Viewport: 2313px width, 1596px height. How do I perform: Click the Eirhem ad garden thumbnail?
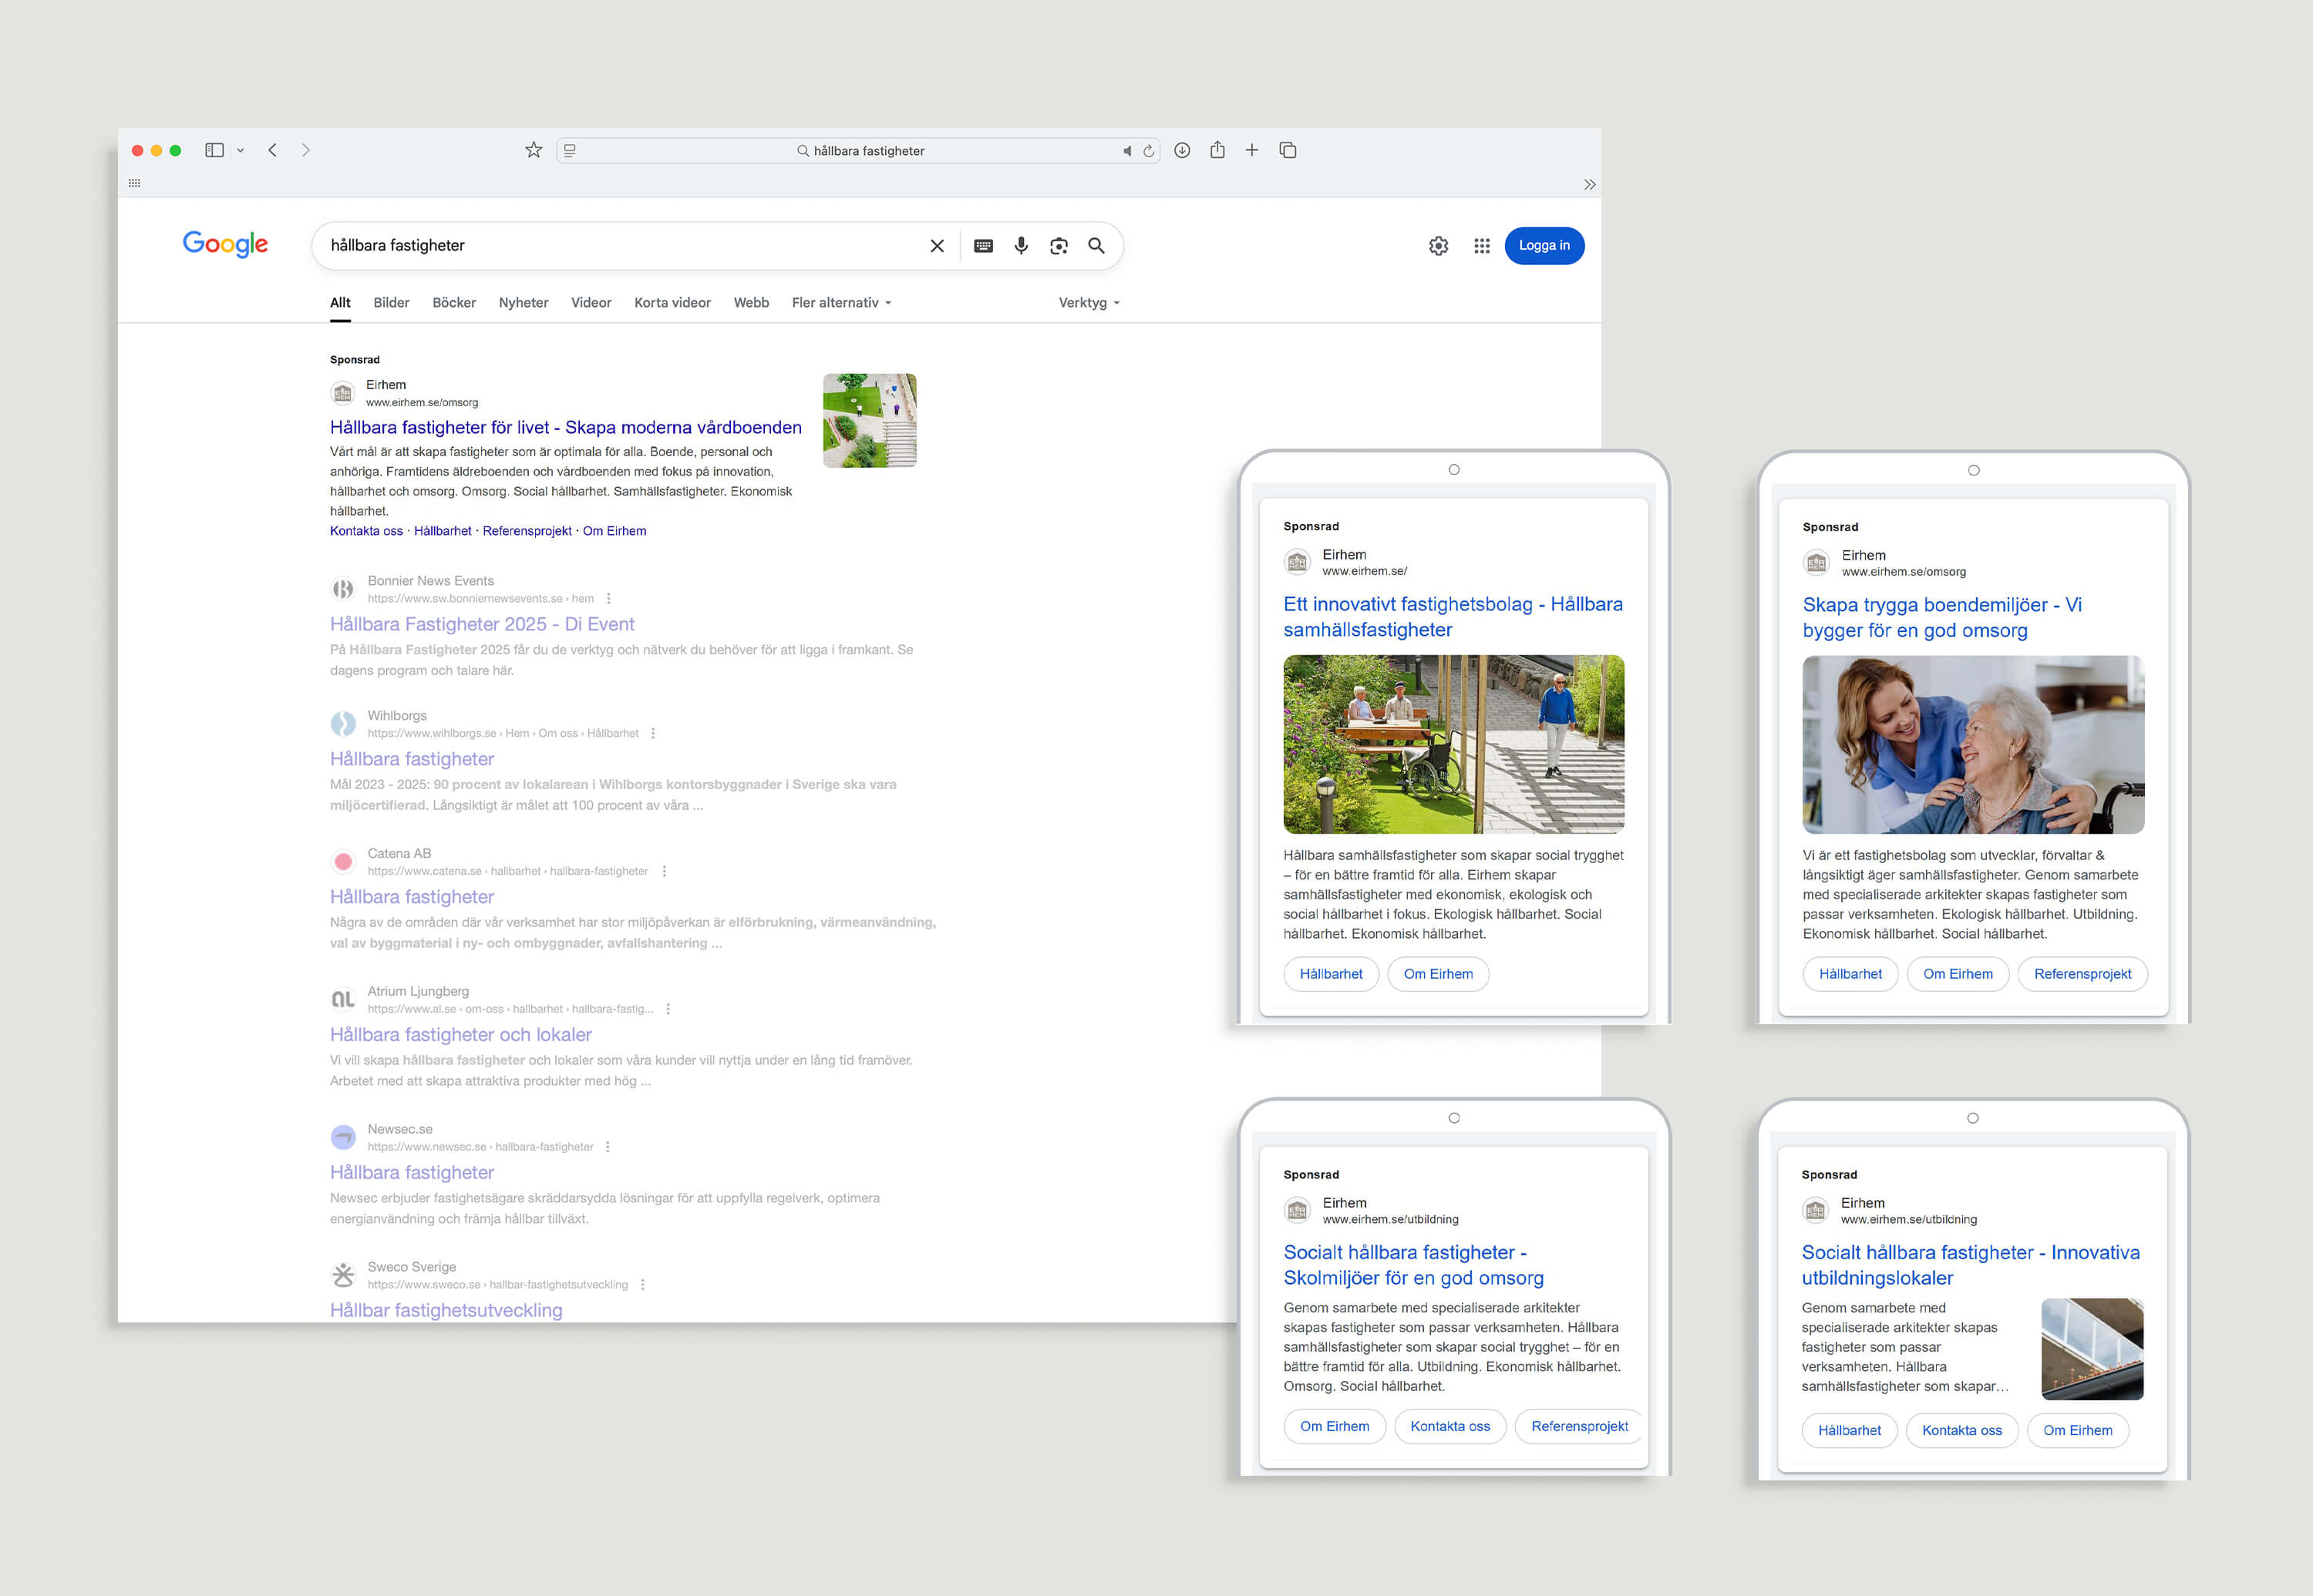[870, 421]
